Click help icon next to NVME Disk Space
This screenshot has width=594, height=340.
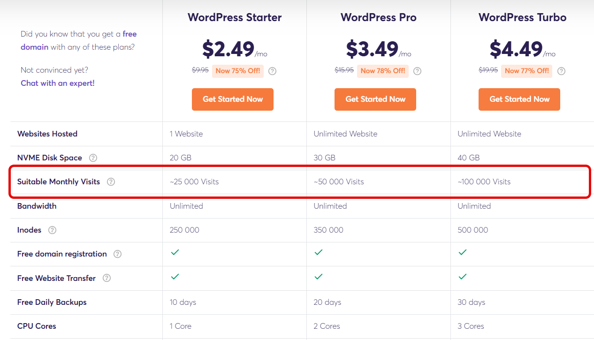coord(93,158)
